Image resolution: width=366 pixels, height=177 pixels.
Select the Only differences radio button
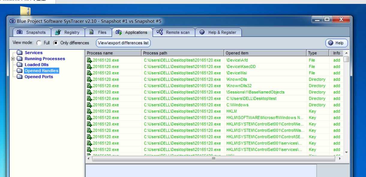click(56, 43)
